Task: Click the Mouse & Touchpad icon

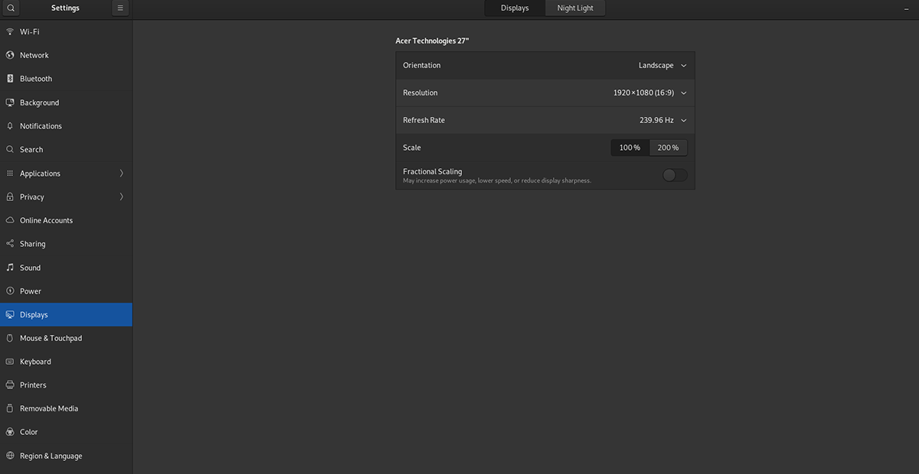Action: point(10,338)
